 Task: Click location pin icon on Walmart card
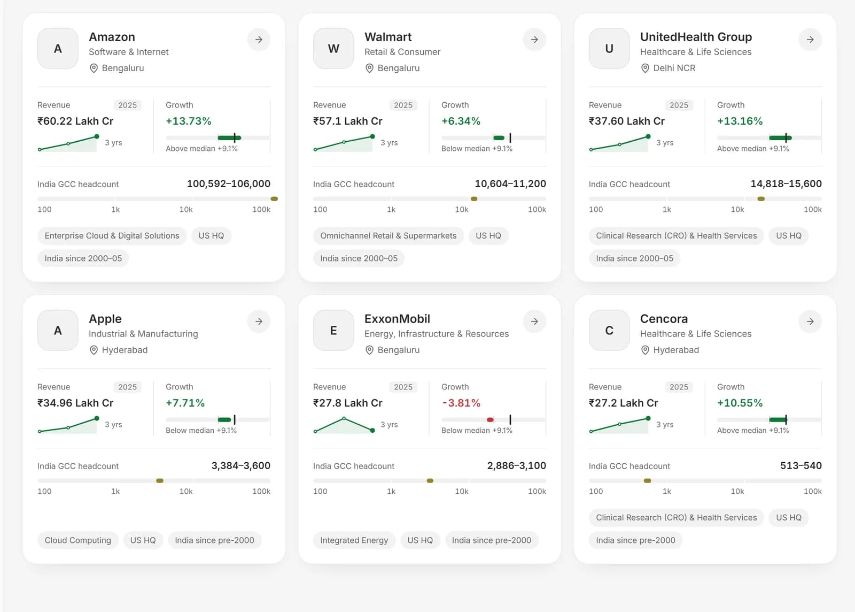point(369,68)
